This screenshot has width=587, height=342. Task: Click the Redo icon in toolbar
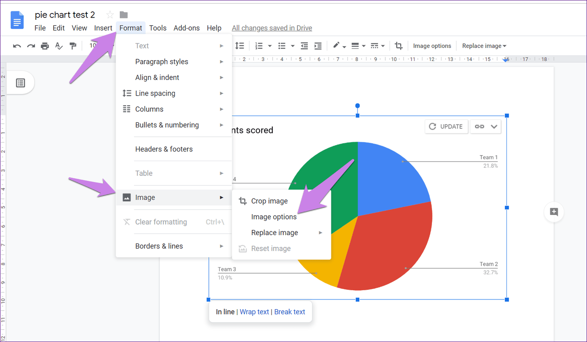(x=31, y=46)
